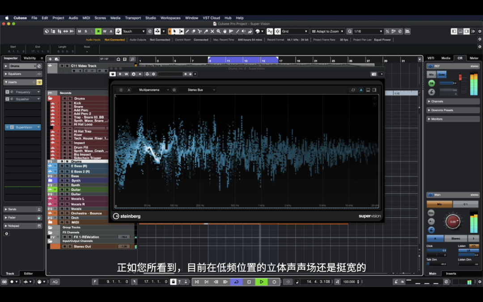Click the SuperVision snapshot camera icon
The image size is (483, 302).
pos(373,74)
